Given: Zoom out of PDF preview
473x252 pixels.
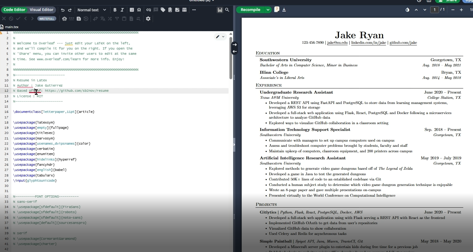Looking at the screenshot, I should point(453,10).
